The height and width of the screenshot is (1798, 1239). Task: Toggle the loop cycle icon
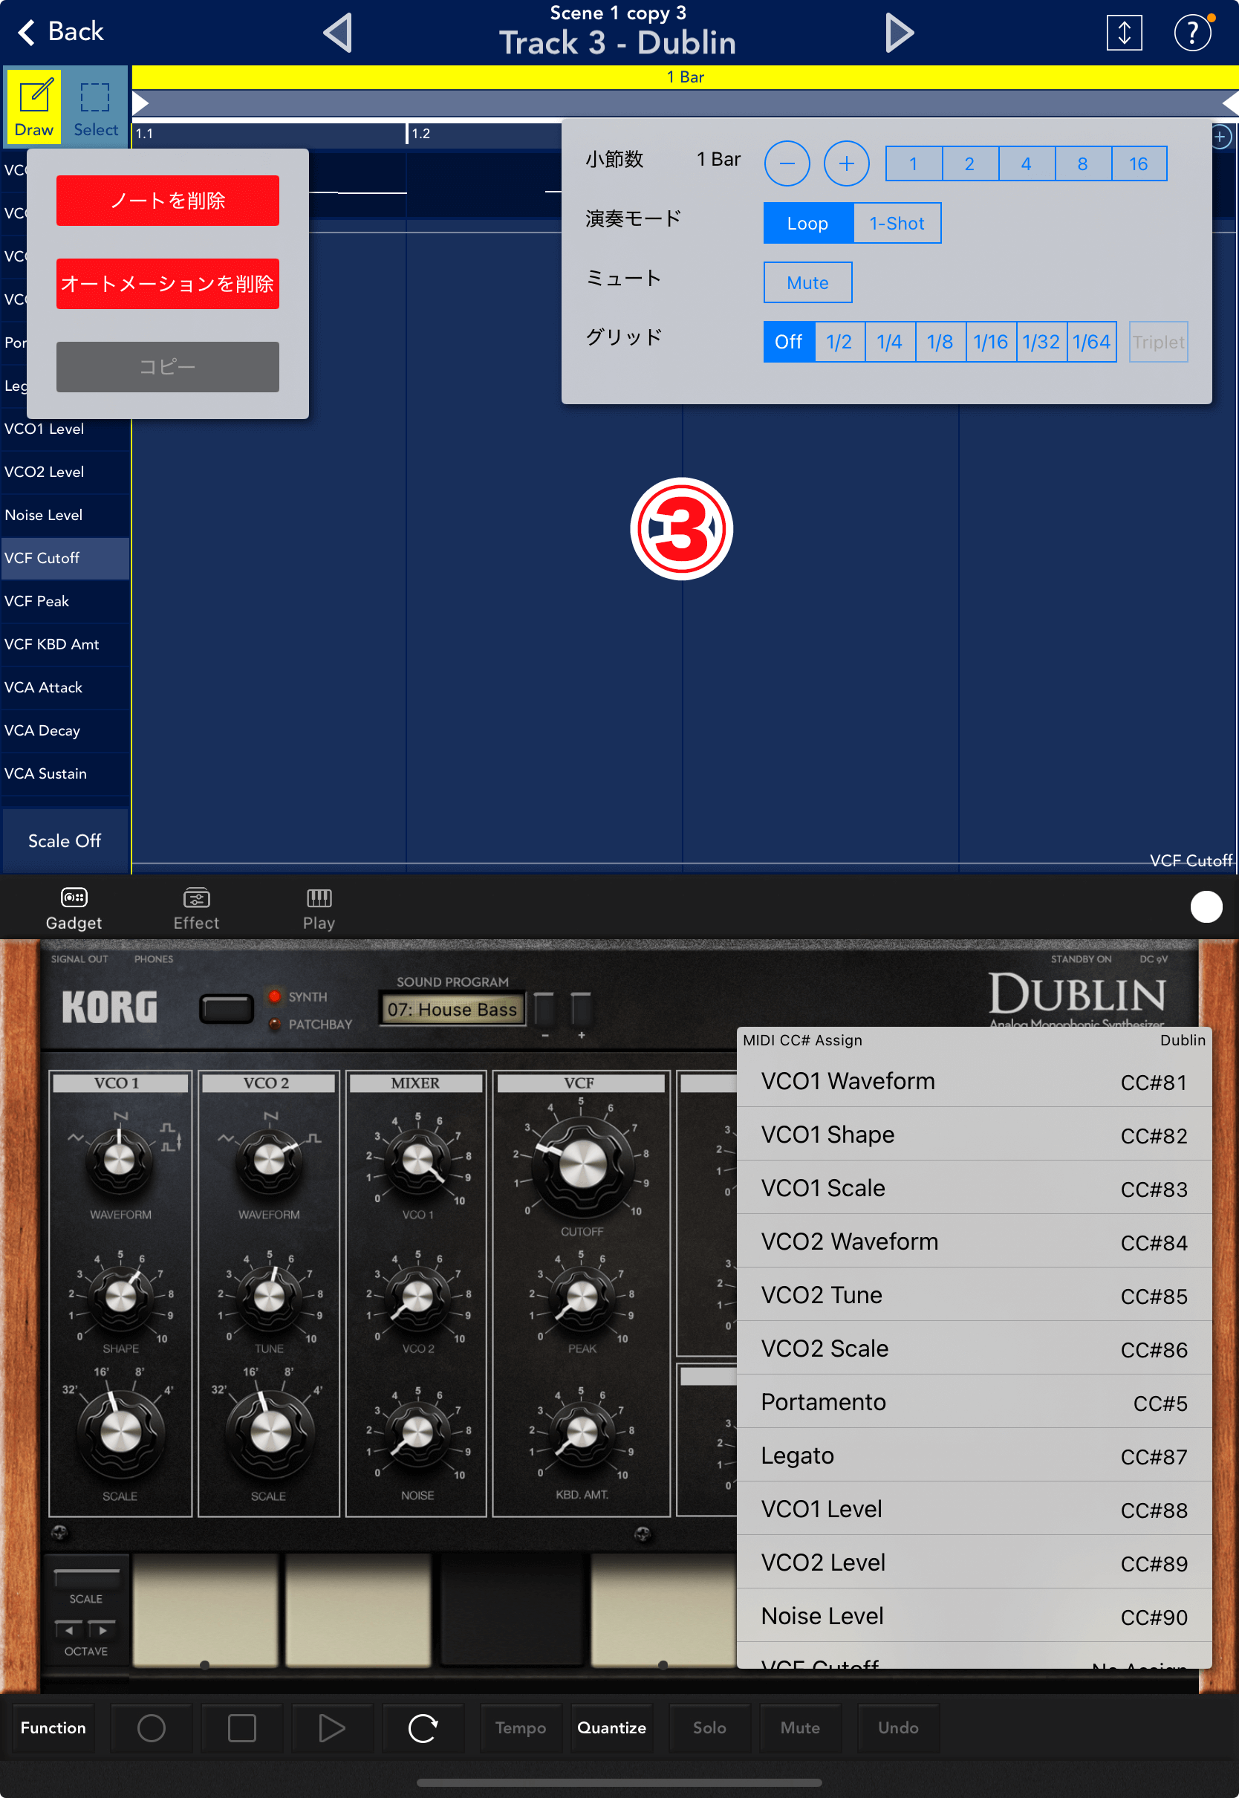pyautogui.click(x=423, y=1727)
